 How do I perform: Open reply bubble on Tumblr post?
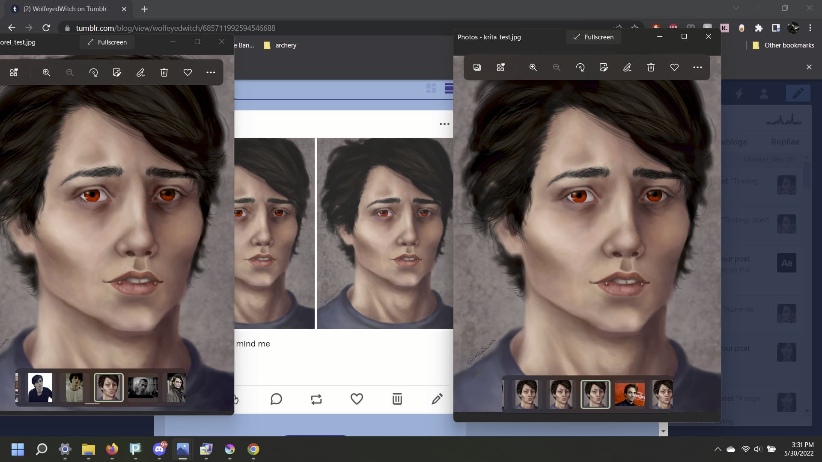tap(276, 400)
